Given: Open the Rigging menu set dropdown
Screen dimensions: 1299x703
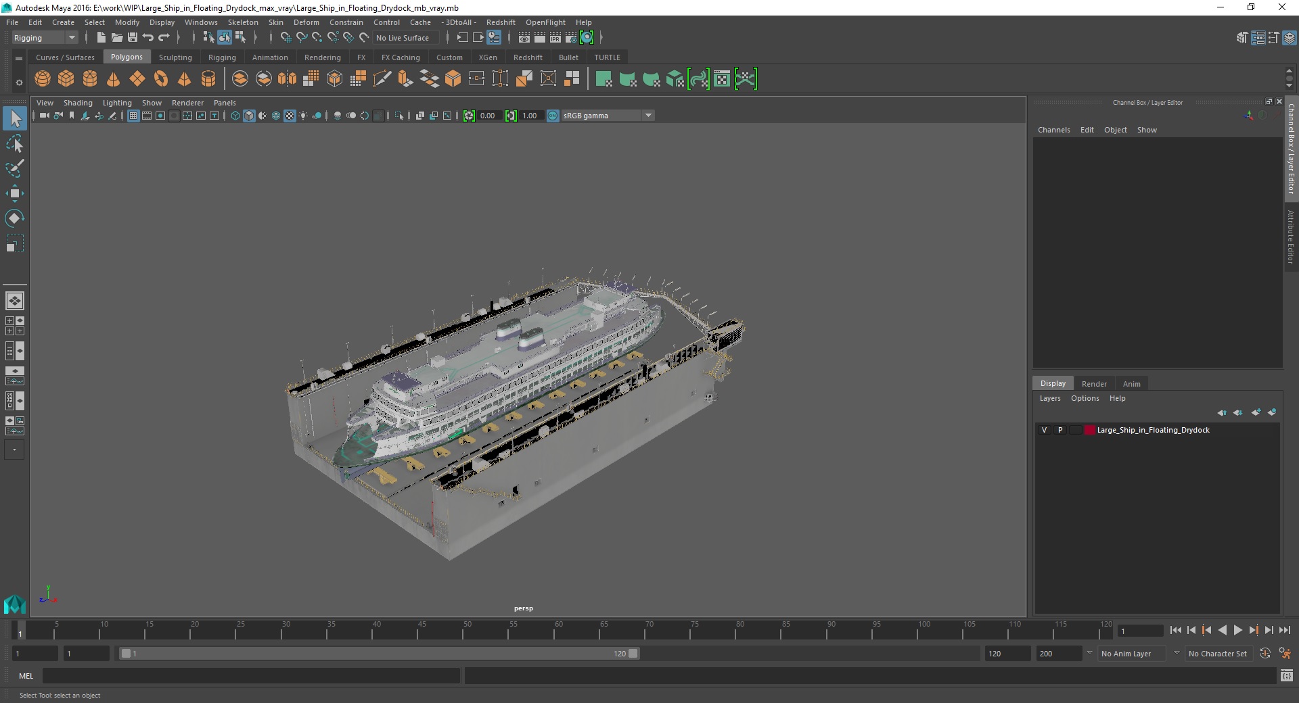Looking at the screenshot, I should [45, 38].
